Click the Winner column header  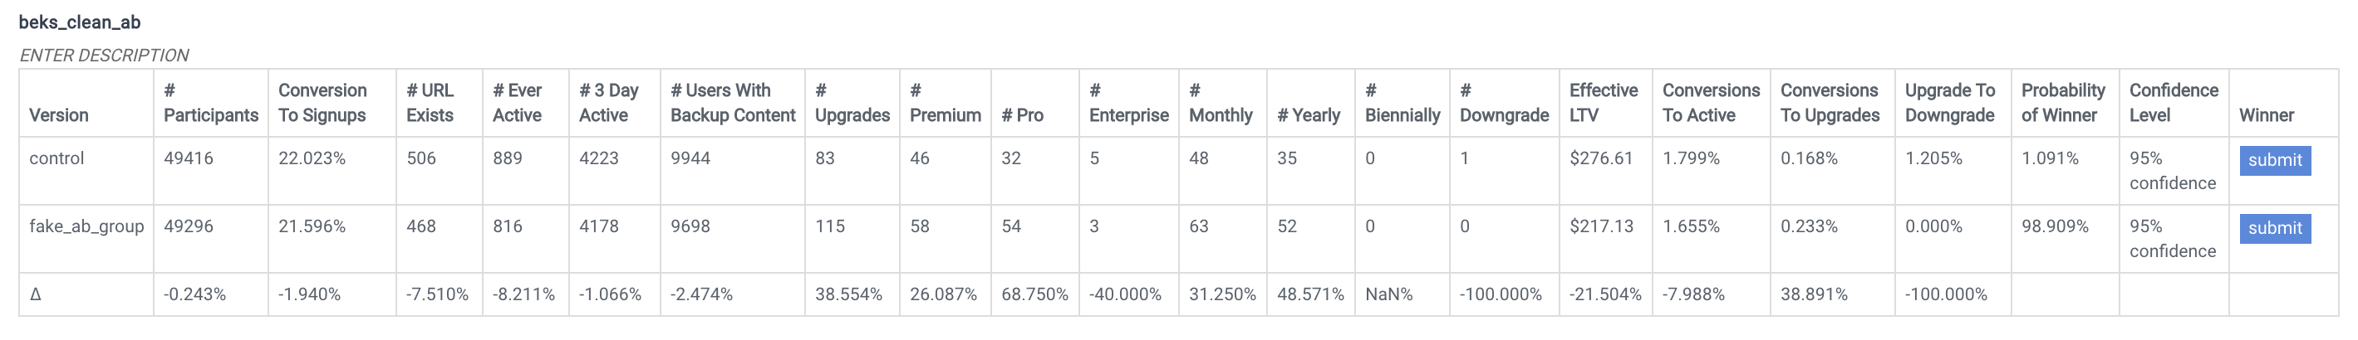coord(2266,115)
